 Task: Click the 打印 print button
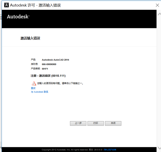[96, 123]
